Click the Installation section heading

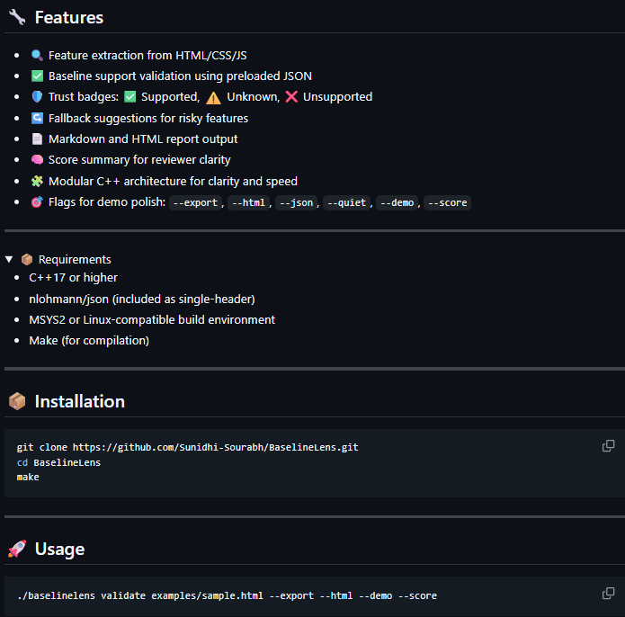pos(79,401)
